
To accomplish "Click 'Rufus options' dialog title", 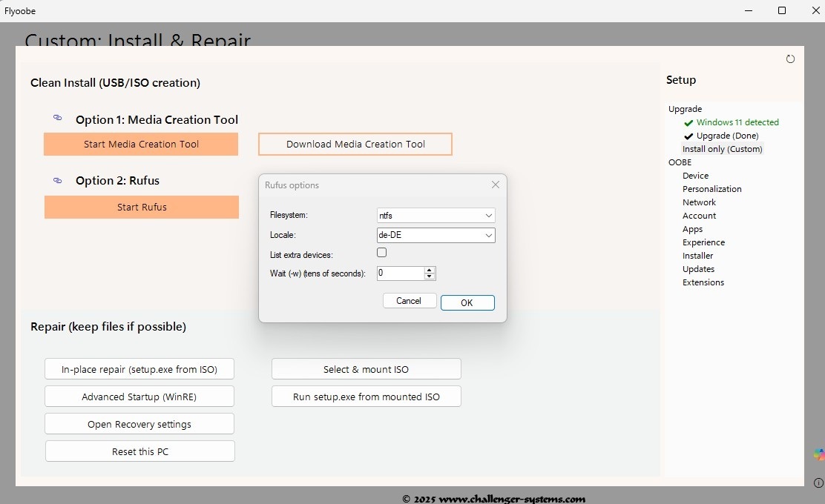I will [292, 185].
